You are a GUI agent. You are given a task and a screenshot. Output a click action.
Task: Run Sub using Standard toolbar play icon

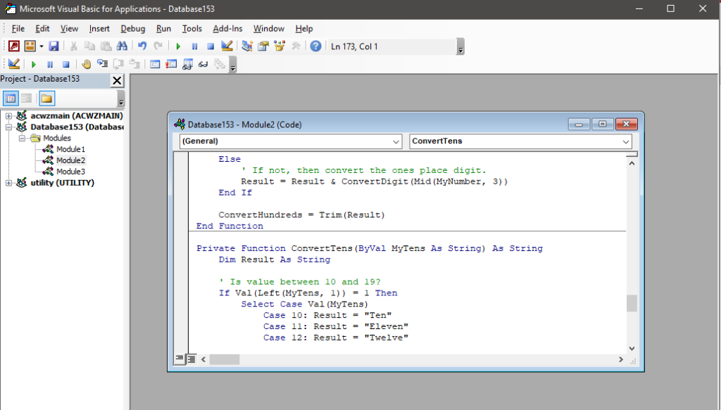coord(178,46)
